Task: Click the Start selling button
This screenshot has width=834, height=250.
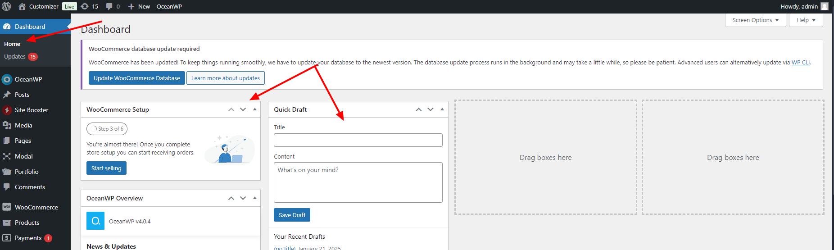Action: click(106, 168)
